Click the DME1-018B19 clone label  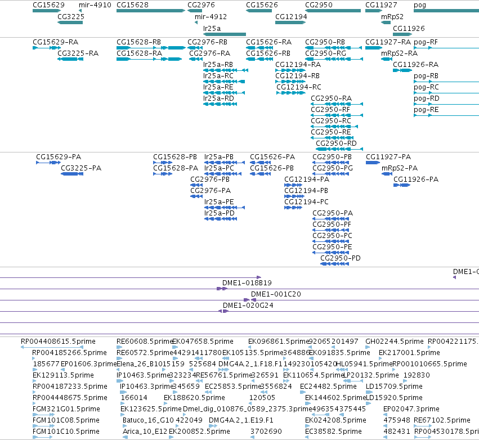247,283
